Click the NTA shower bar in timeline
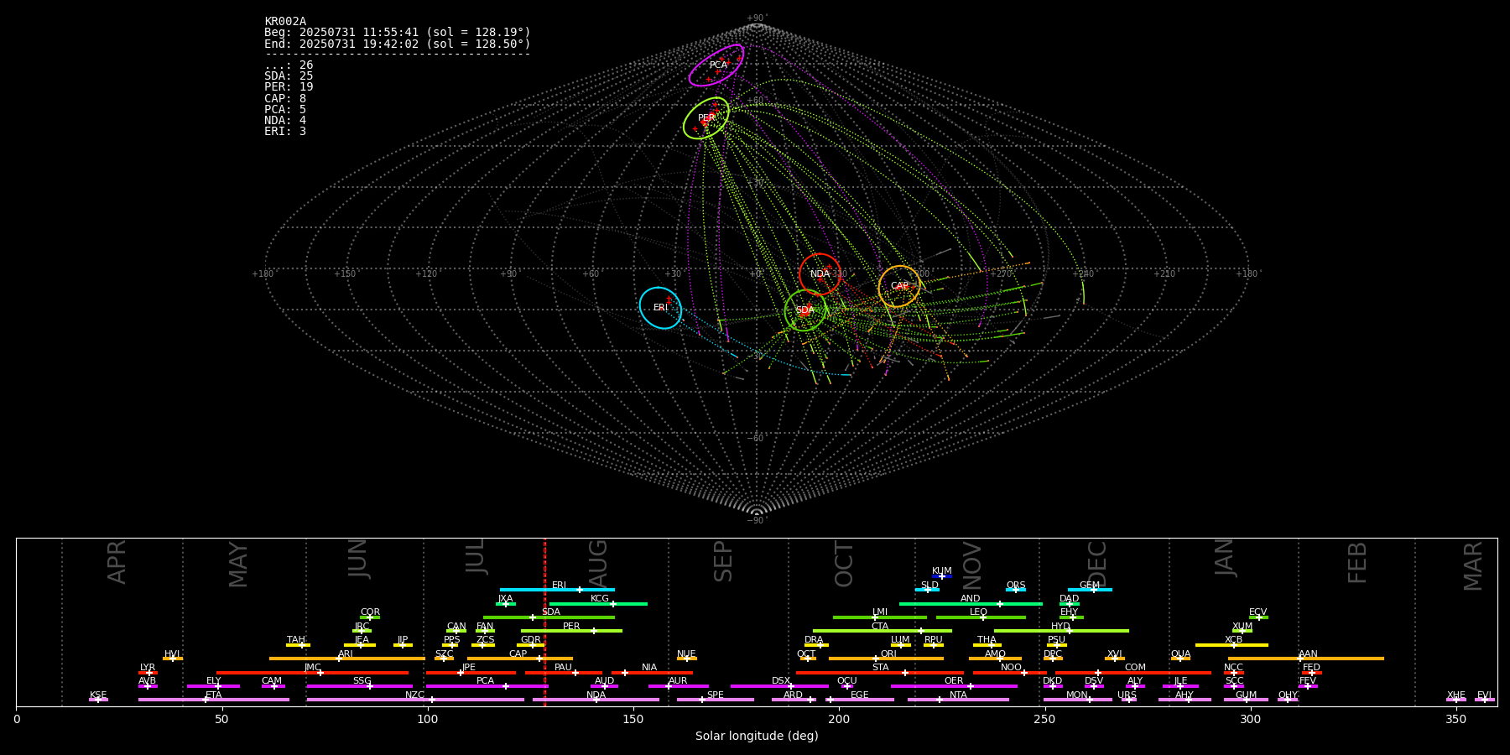Screen dimensions: 1510x755 tap(958, 700)
